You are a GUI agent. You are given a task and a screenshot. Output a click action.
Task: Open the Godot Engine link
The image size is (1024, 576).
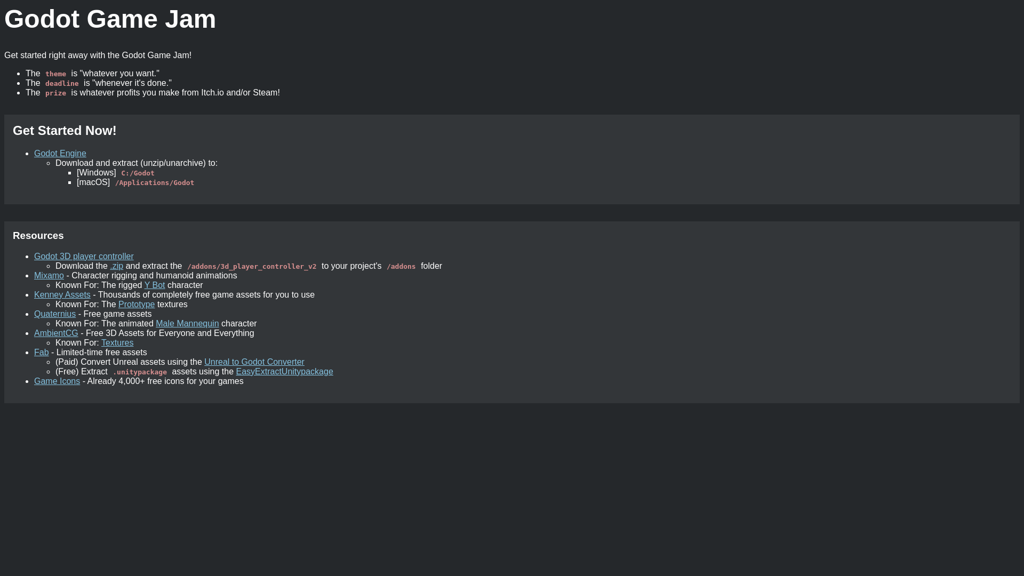(60, 154)
